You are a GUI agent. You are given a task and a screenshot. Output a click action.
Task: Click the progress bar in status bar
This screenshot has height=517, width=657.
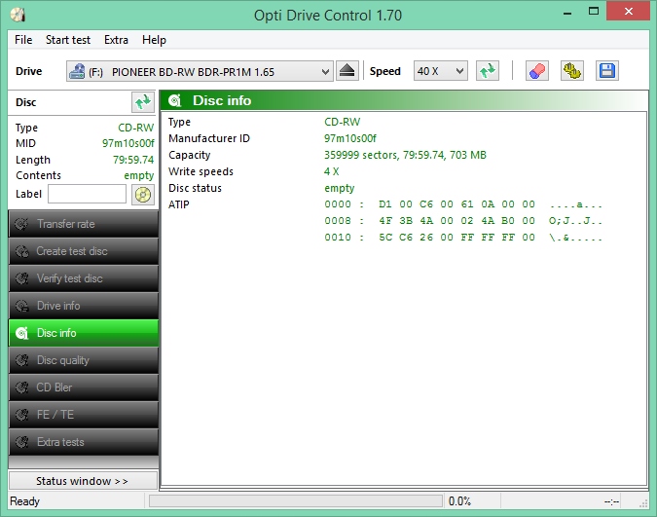point(295,501)
